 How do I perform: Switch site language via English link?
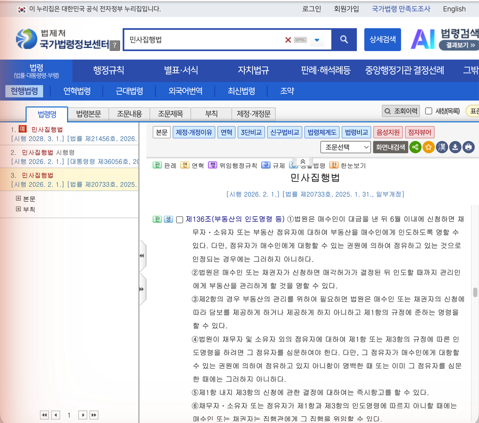(454, 9)
